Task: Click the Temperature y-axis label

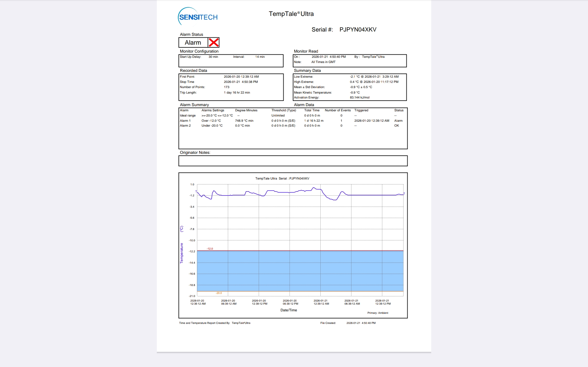Action: [182, 253]
